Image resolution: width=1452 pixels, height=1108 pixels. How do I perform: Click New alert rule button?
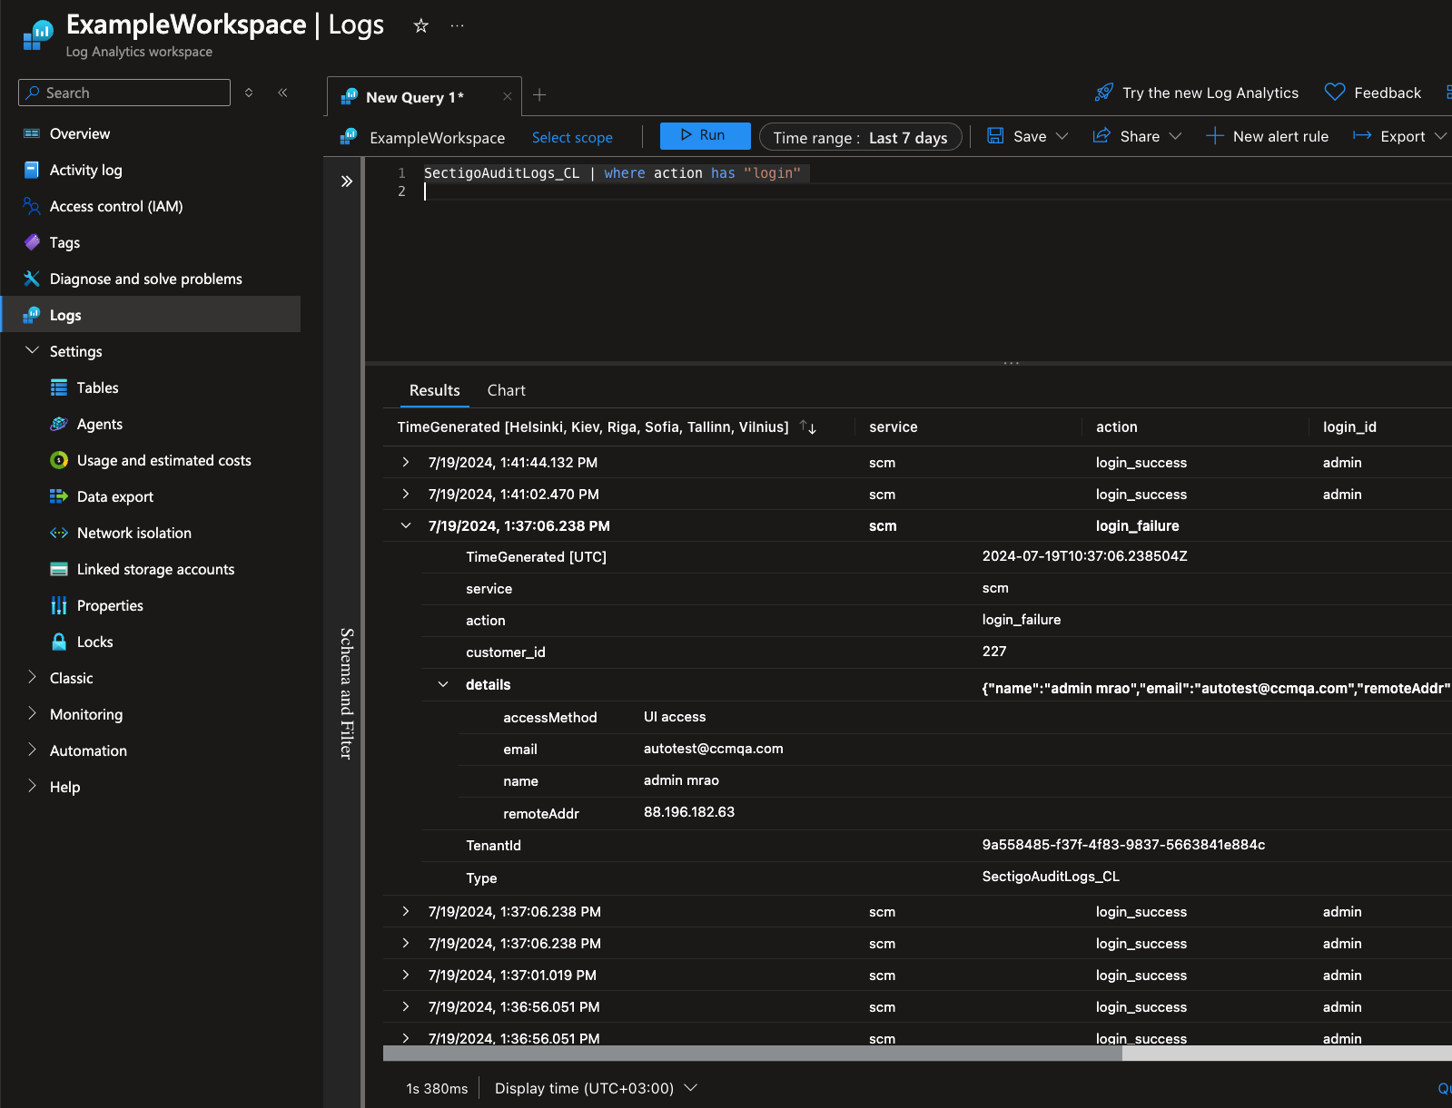[x=1268, y=136]
